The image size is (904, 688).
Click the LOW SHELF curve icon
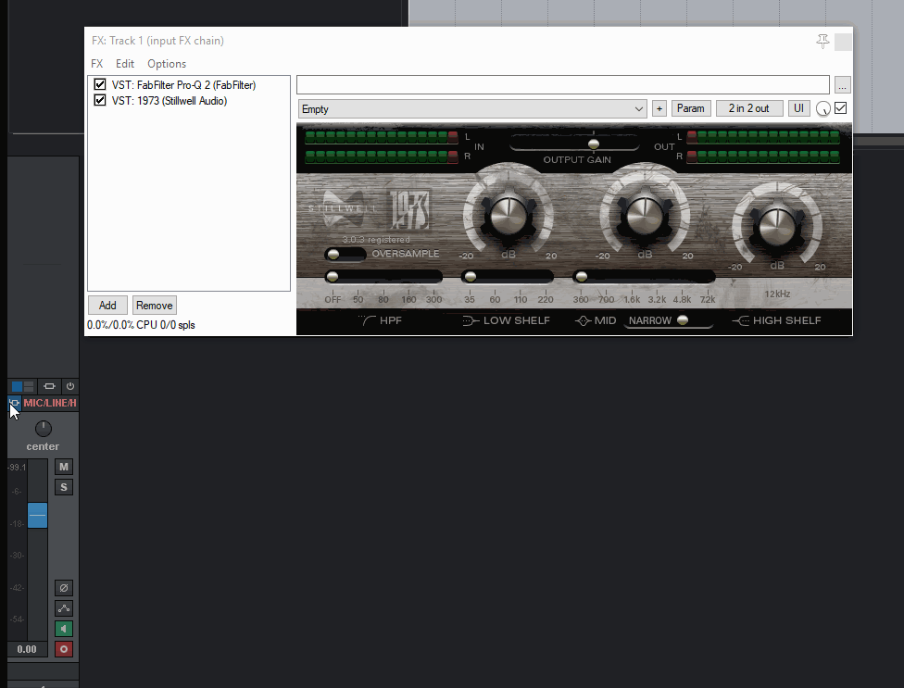[x=471, y=321]
